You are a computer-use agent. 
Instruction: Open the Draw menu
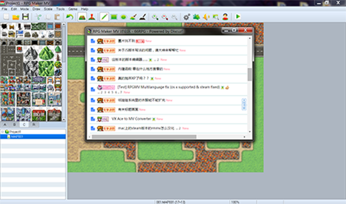(x=36, y=9)
